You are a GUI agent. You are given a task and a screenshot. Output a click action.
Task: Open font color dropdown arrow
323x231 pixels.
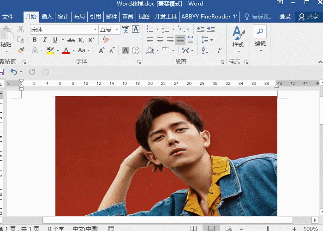[73, 50]
